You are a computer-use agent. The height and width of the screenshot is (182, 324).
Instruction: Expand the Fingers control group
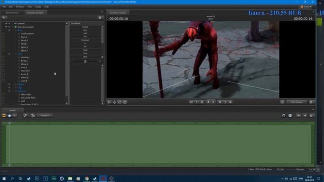click(9, 84)
